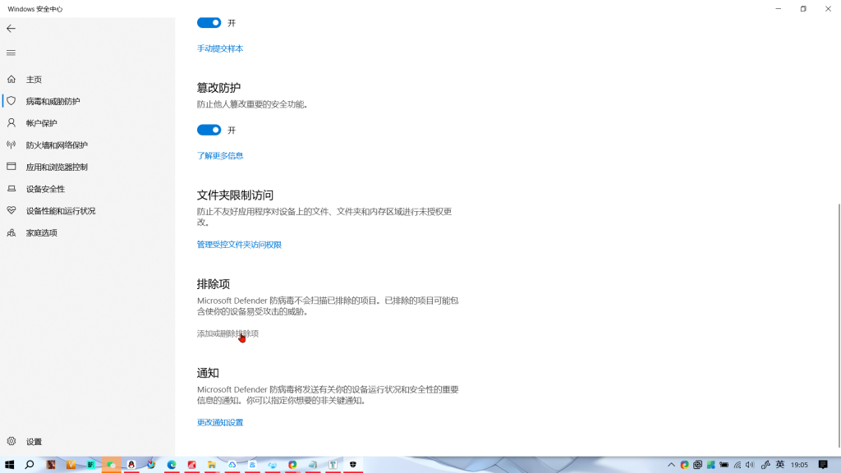Click Windows Security shield in taskbar
Image resolution: width=841 pixels, height=473 pixels.
pos(353,465)
